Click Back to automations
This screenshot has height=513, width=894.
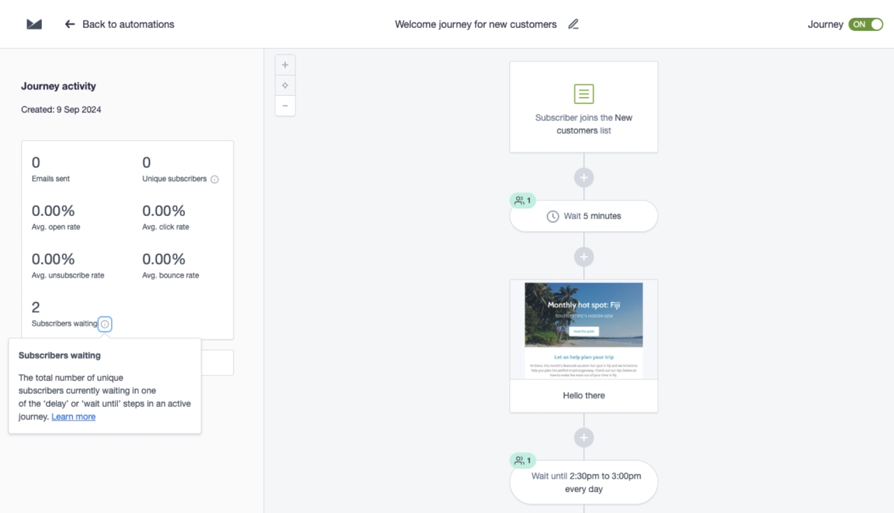[129, 24]
